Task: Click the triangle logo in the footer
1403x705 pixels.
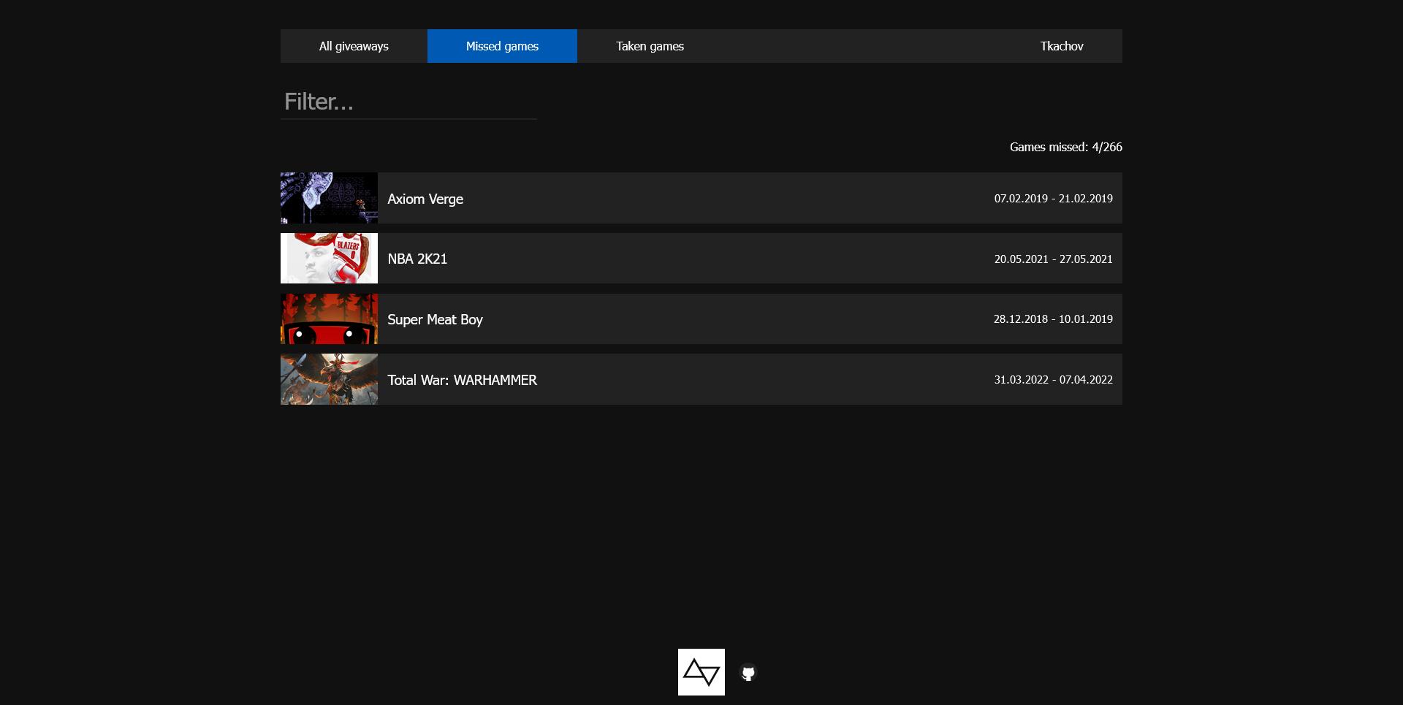Action: pos(701,672)
